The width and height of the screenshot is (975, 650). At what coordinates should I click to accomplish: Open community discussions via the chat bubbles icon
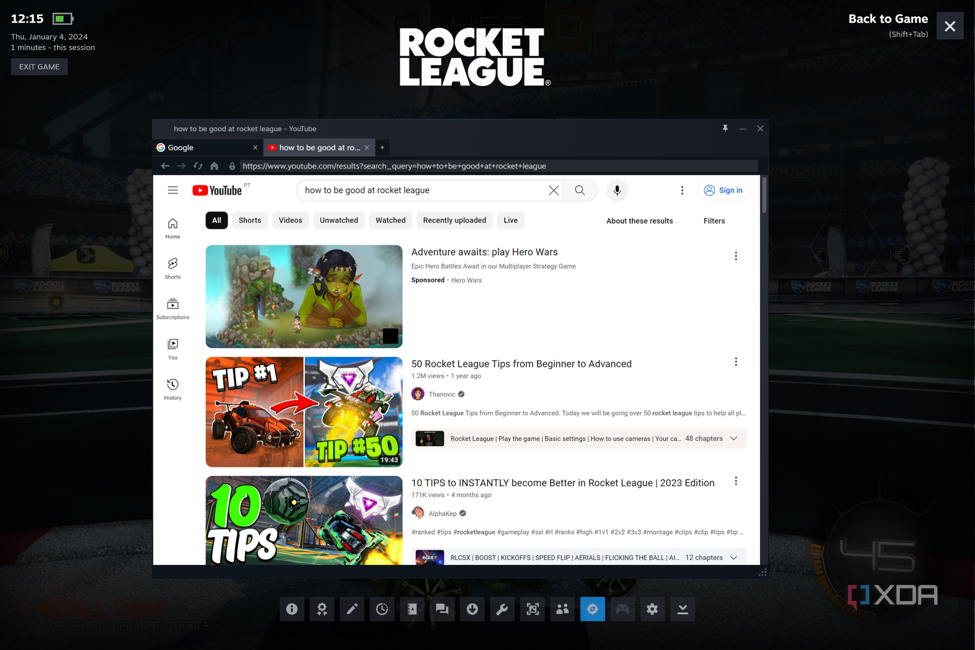[443, 609]
